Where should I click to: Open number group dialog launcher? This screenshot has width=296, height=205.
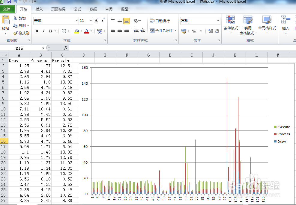[219, 40]
